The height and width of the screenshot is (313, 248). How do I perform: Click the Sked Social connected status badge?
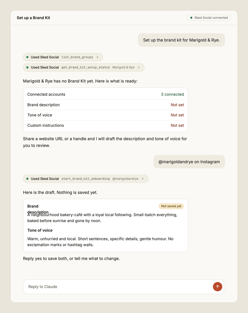point(209,17)
